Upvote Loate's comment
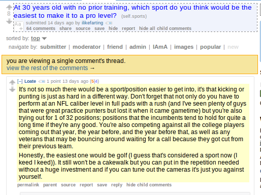Screen dimensions: 261x195 12,82
